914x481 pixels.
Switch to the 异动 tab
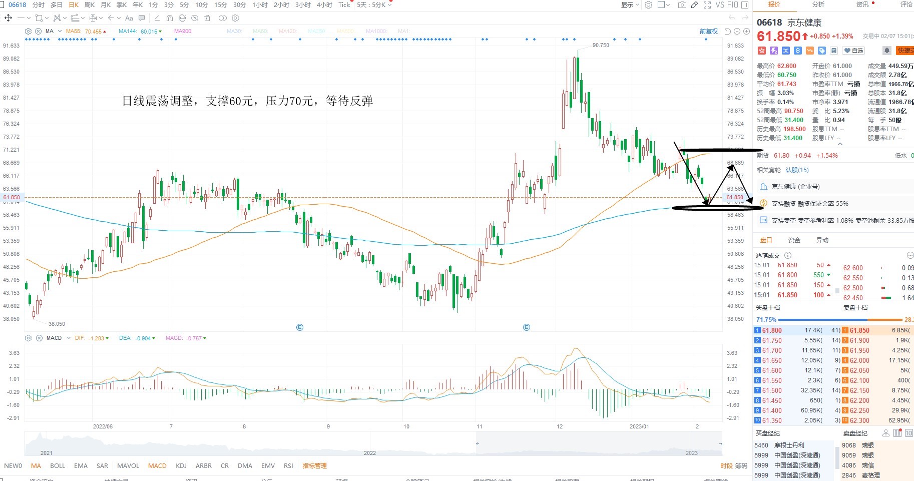822,240
